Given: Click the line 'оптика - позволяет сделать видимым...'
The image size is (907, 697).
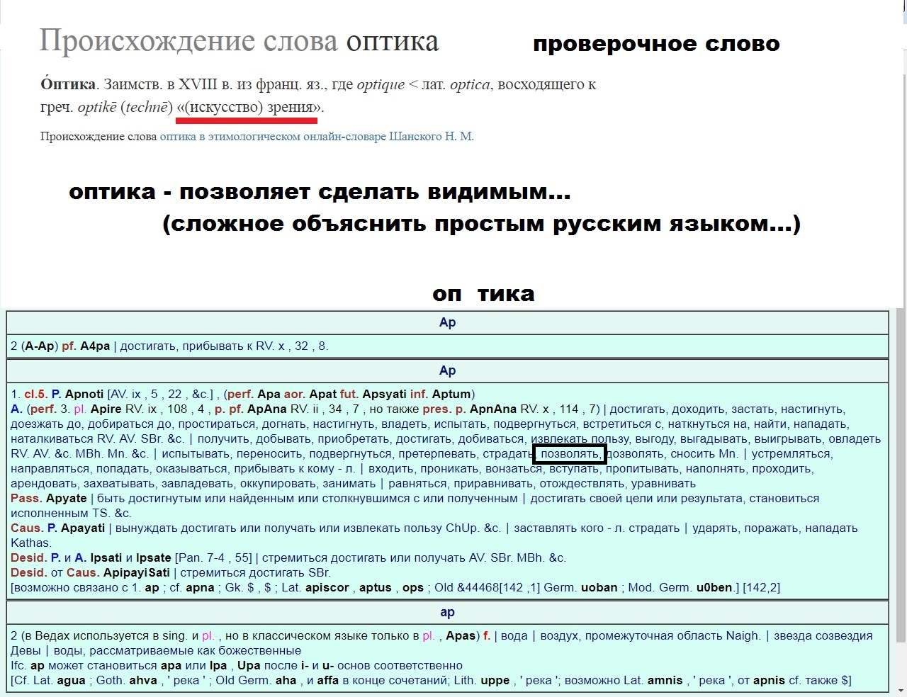Looking at the screenshot, I should tap(320, 192).
